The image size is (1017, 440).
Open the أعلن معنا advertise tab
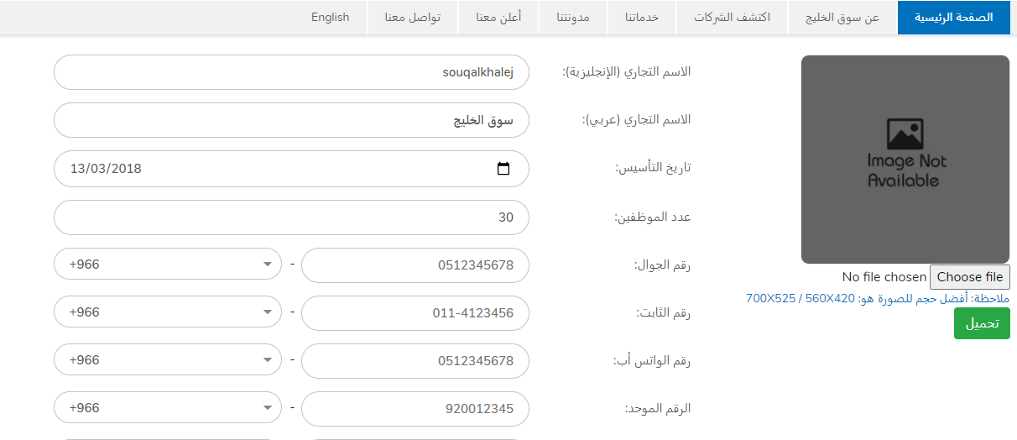point(498,18)
